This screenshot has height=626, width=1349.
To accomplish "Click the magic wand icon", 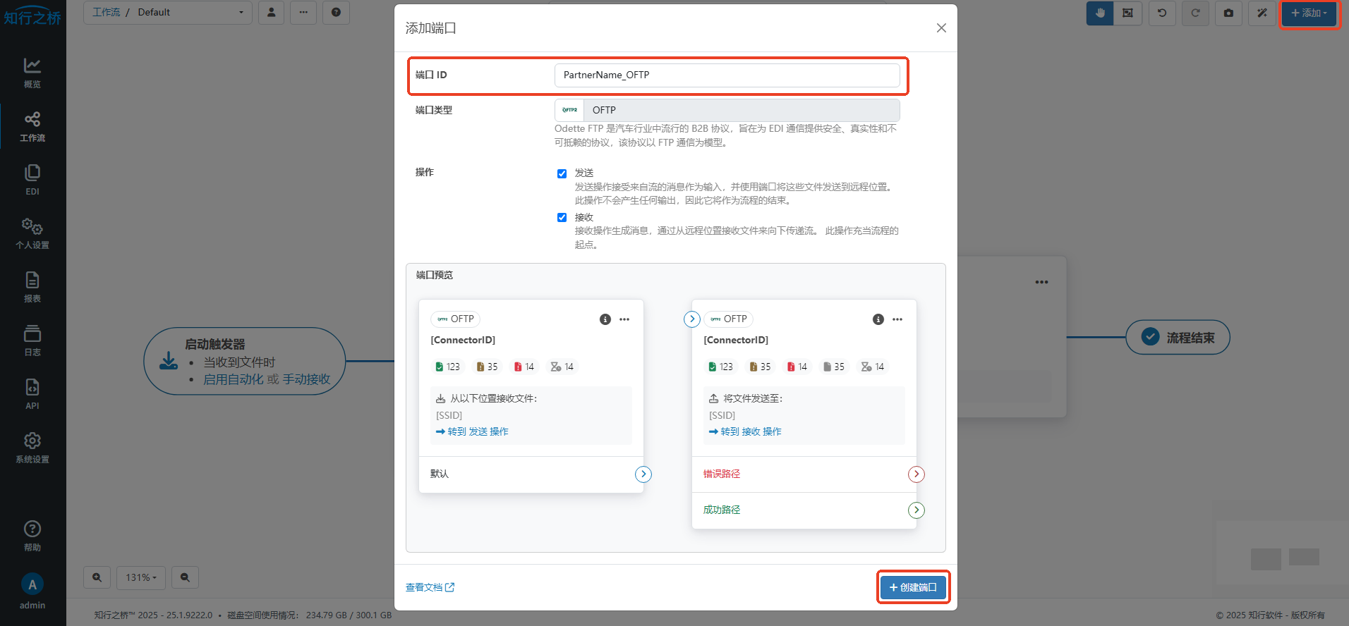I will (1262, 13).
